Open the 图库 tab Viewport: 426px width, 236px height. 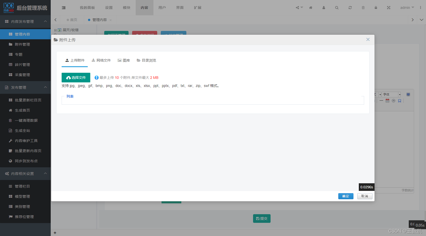(124, 60)
